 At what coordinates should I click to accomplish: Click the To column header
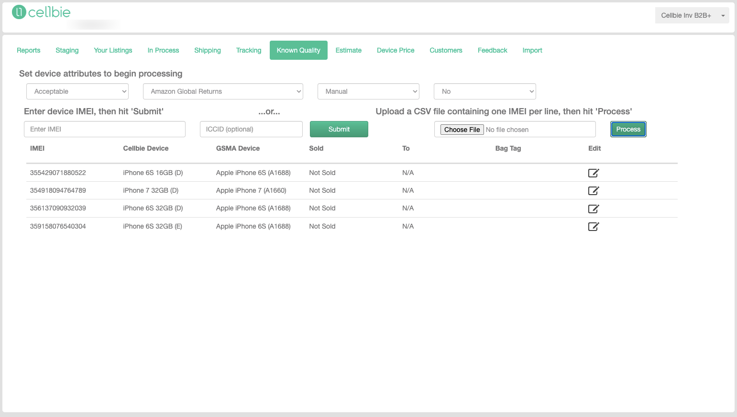(x=406, y=148)
